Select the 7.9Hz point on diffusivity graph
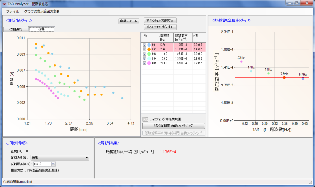Image resolution: width=315 pixels, height=187 pixels. pos(284,77)
